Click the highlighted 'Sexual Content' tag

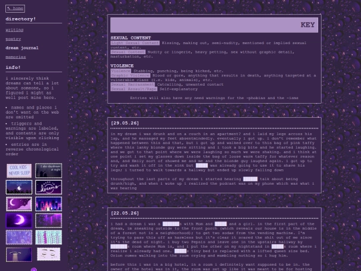click(128, 52)
